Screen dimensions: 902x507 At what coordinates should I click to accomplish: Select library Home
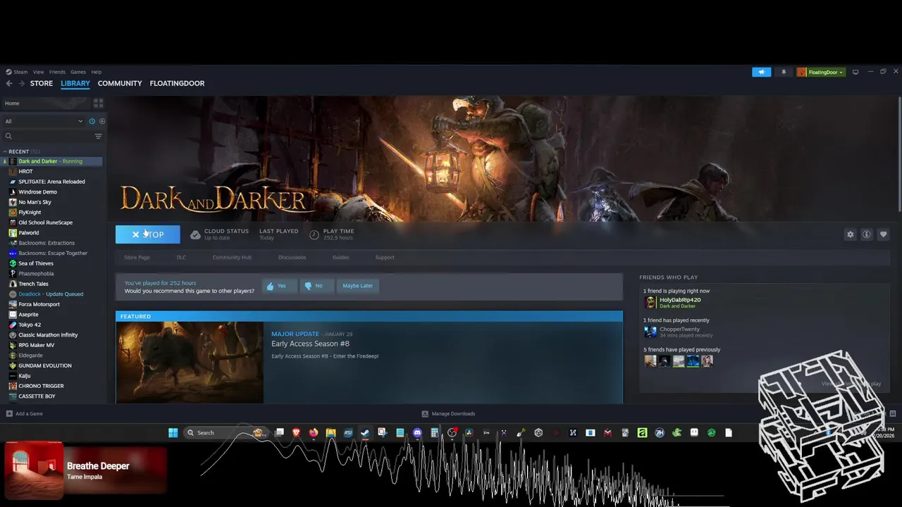(x=12, y=104)
